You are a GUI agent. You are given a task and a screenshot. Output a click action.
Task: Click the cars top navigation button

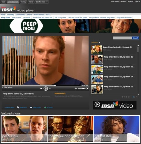click(x=3, y=2)
